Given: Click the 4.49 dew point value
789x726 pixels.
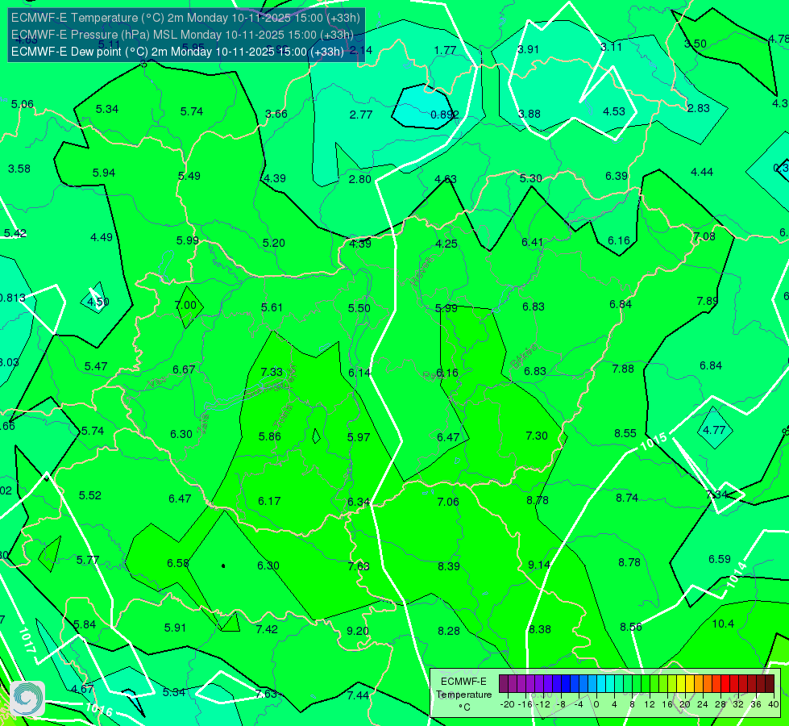Looking at the screenshot, I should [102, 237].
